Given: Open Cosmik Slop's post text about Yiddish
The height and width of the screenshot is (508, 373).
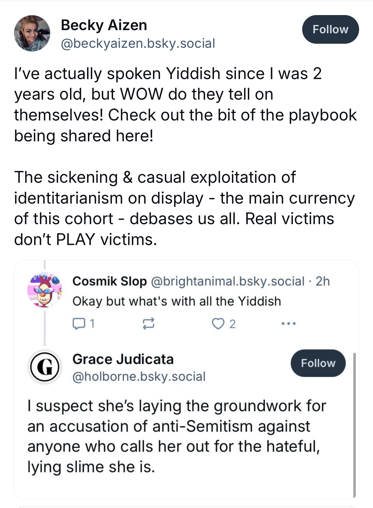Looking at the screenshot, I should click(177, 301).
